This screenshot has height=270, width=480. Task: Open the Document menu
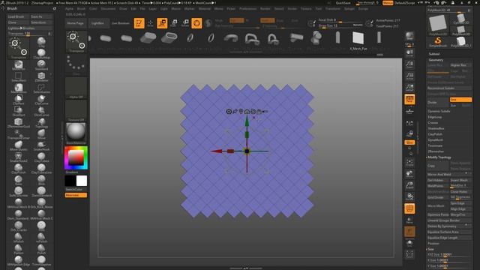(108, 9)
